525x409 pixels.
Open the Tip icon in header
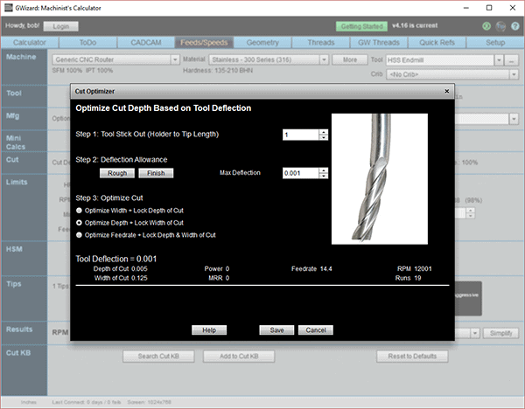(x=500, y=26)
